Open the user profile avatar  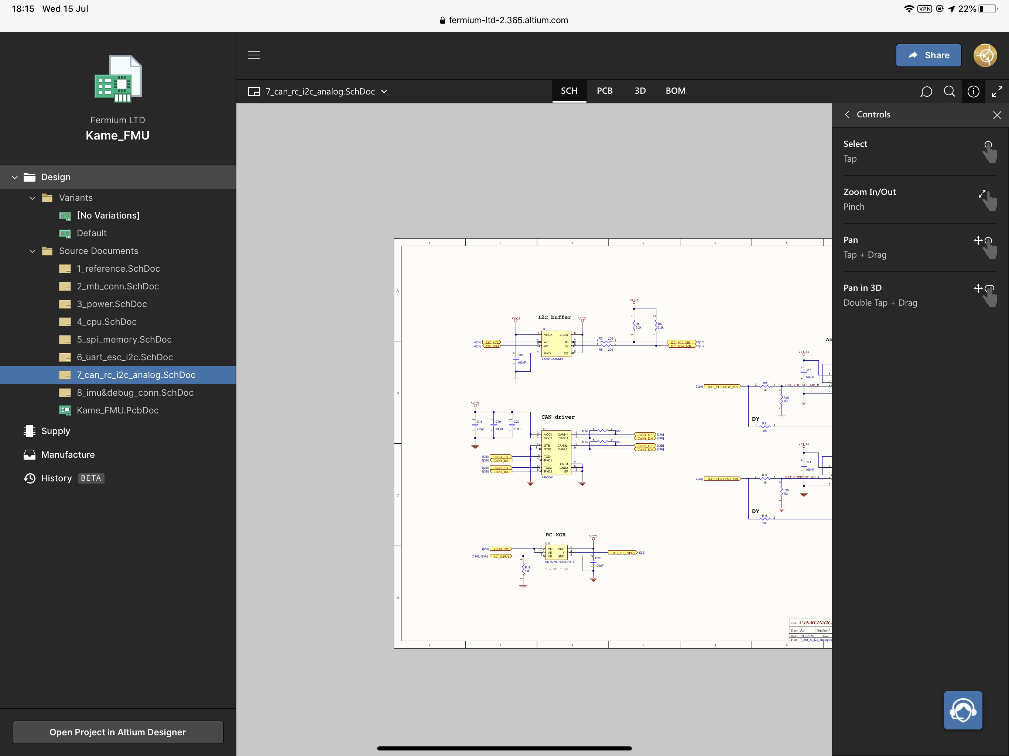coord(985,55)
